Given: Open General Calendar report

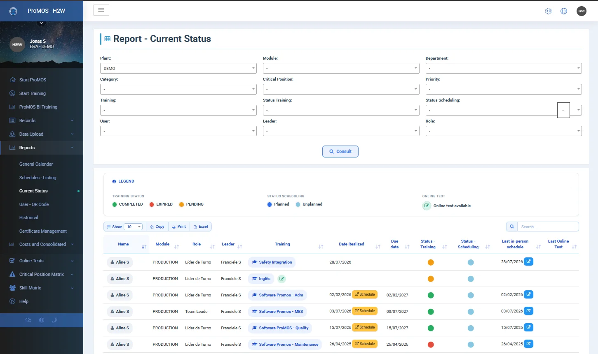Looking at the screenshot, I should 36,164.
